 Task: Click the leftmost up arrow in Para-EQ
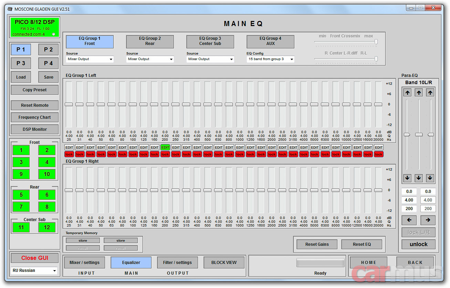[x=408, y=93]
